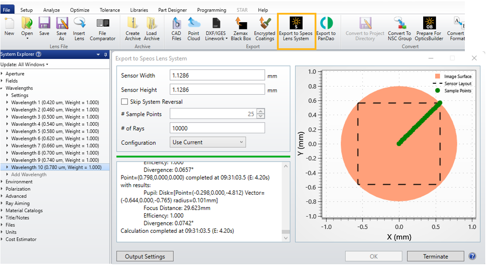Screen dimensions: 487x266
Task: Pin the System Explorer panel
Action: 105,54
